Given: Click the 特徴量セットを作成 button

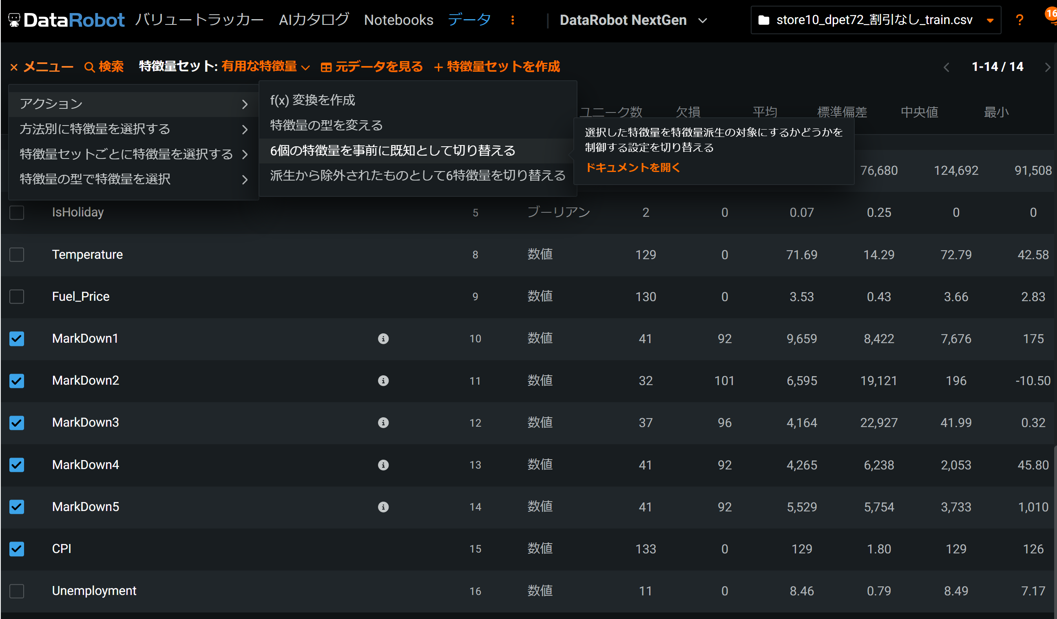Looking at the screenshot, I should (497, 67).
